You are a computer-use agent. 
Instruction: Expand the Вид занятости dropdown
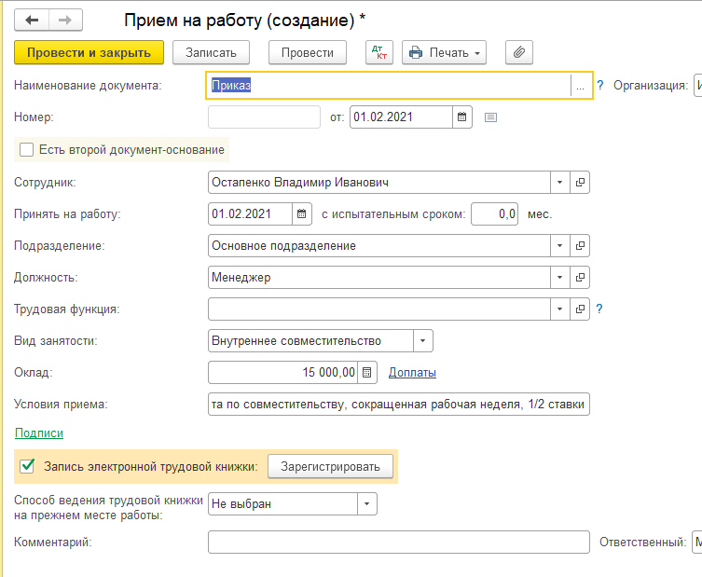coord(422,341)
